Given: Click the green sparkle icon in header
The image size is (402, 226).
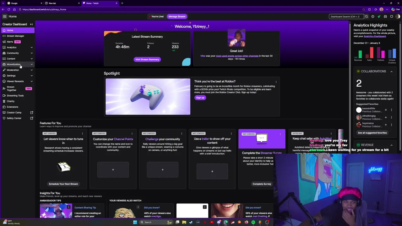Looking at the screenshot, I should pyautogui.click(x=379, y=16).
